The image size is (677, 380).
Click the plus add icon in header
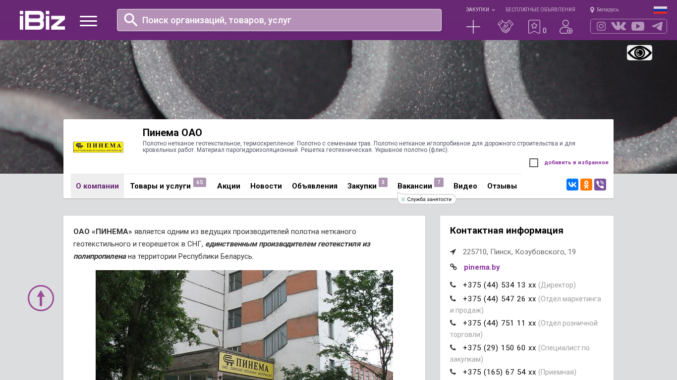pos(473,27)
